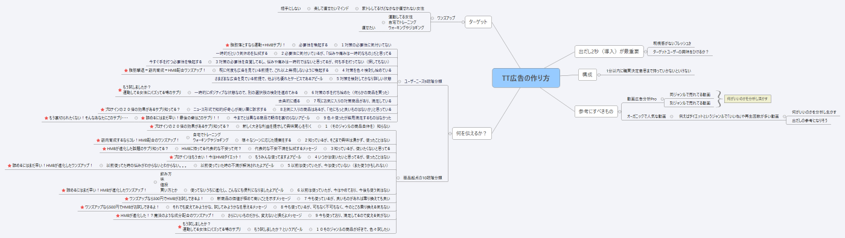The image size is (845, 238).
Task: Select the ユーザーニーズ9段階分類 subtopic
Action: (x=423, y=81)
